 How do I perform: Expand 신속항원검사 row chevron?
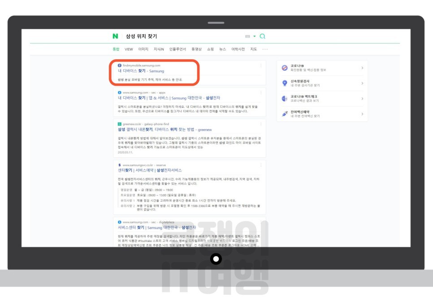click(x=362, y=83)
